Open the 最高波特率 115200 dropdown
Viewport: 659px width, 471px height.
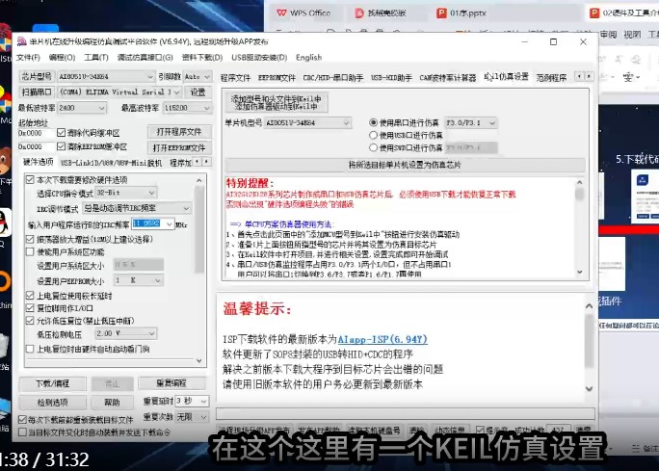coord(187,108)
